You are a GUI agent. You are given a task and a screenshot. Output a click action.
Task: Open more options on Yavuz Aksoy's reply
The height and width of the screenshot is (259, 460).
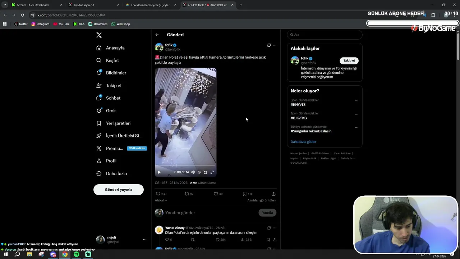click(x=275, y=228)
